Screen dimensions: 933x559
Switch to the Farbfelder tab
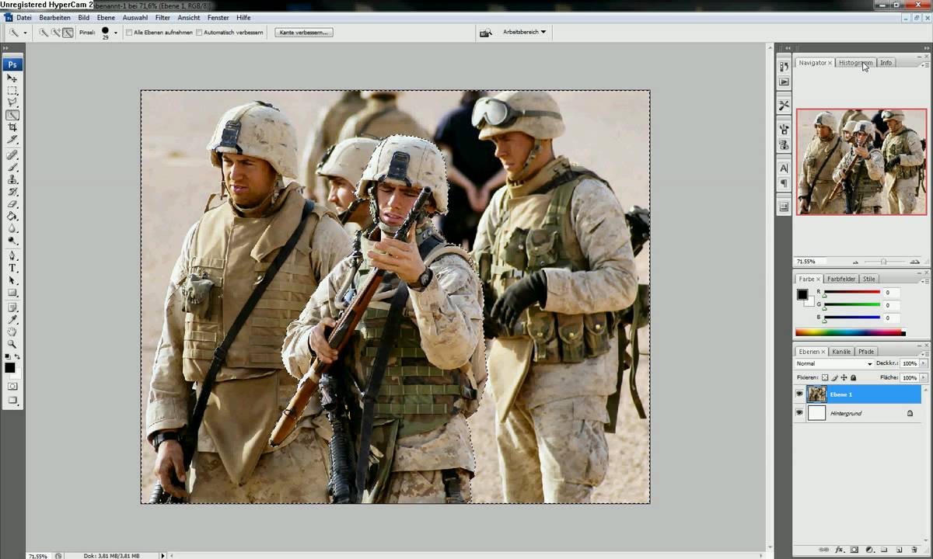(841, 279)
